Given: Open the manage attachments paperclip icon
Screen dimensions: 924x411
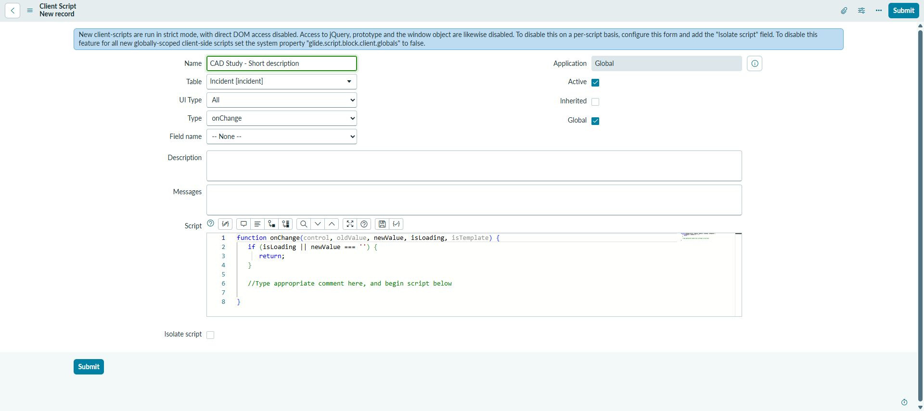Looking at the screenshot, I should click(844, 10).
